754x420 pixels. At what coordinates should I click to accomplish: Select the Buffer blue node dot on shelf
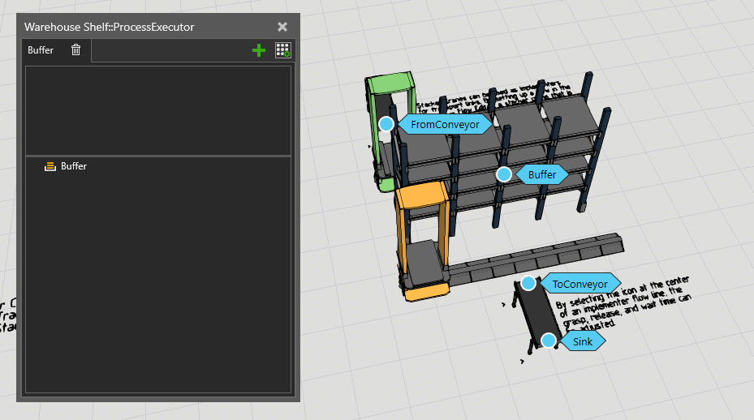point(503,174)
